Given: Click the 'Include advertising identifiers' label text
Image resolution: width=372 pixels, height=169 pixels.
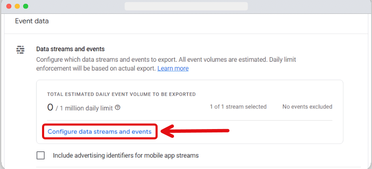Looking at the screenshot, I should click(x=126, y=156).
